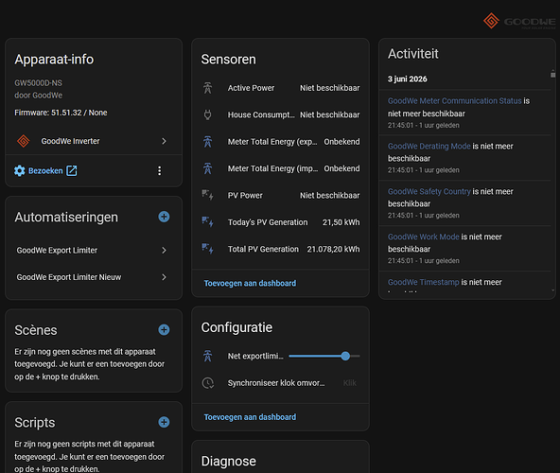Click the Active Power transmission tower icon
Screen dimensions: 560x473
(207, 88)
